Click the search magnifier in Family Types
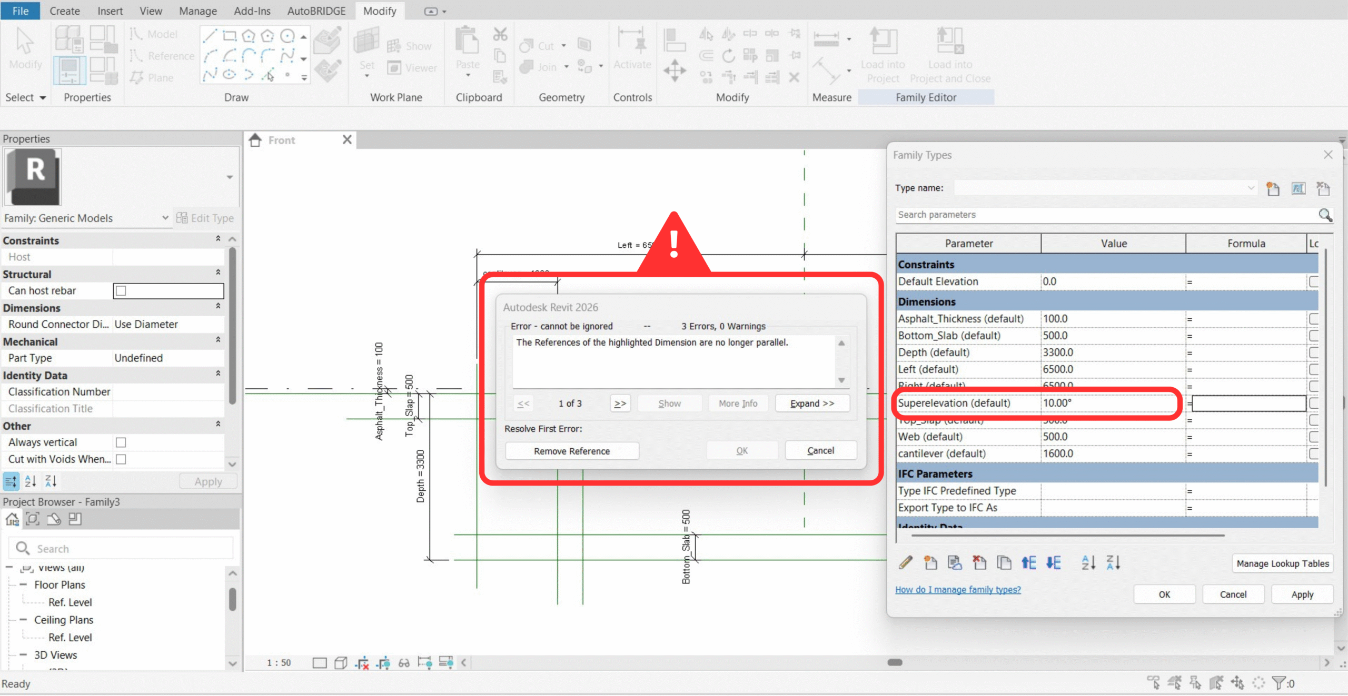The image size is (1348, 696). (x=1325, y=215)
